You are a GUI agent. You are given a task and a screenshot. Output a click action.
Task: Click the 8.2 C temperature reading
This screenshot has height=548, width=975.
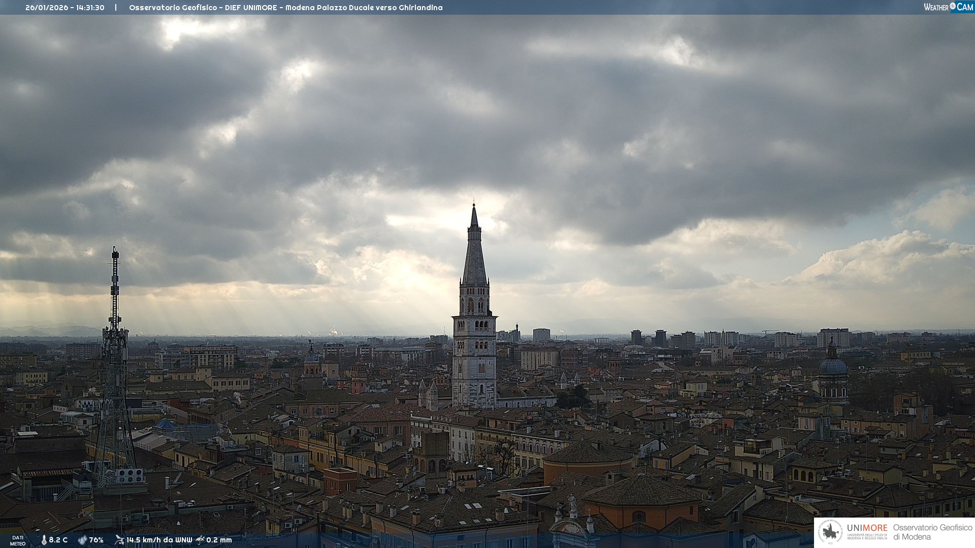[58, 540]
